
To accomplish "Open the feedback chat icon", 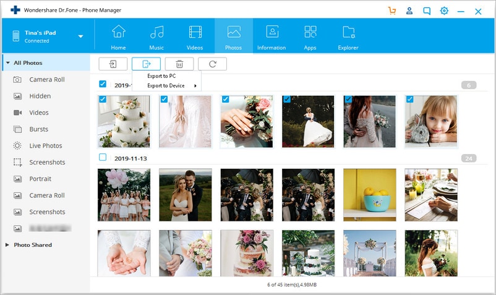I will coord(427,11).
